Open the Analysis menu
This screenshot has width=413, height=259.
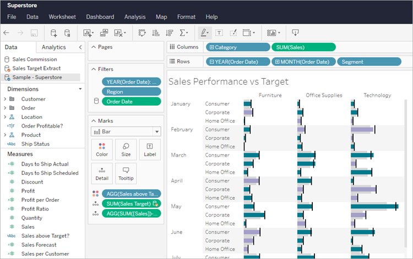point(135,17)
